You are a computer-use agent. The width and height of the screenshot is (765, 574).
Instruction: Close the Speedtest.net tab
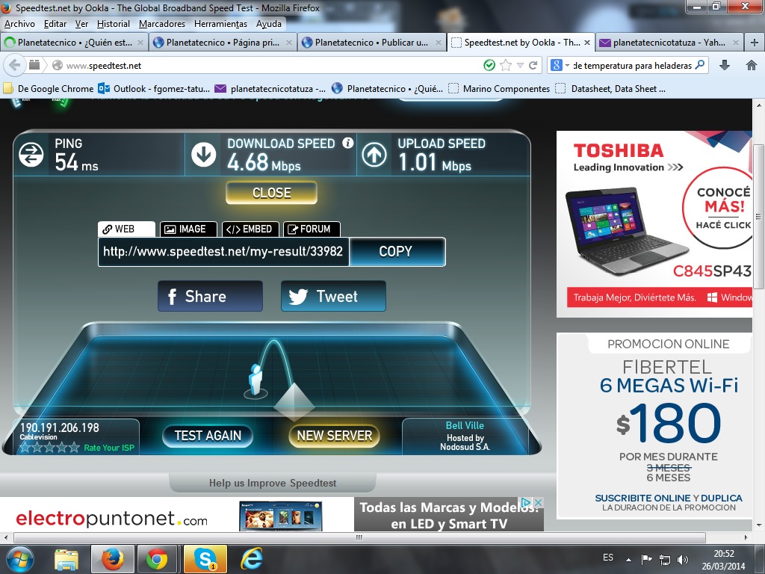[x=587, y=43]
